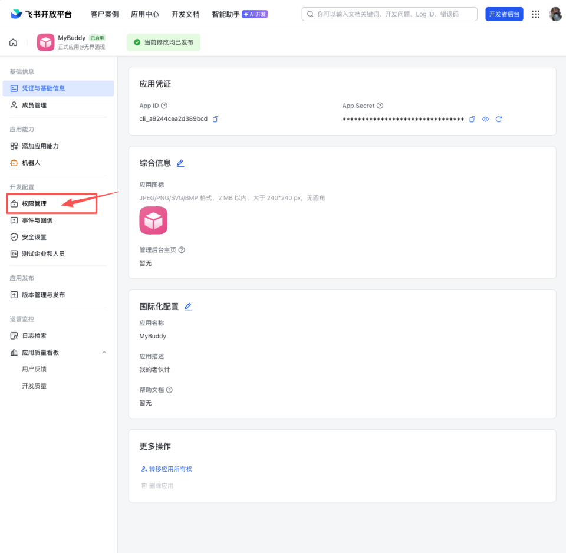This screenshot has height=553, width=566.
Task: Edit 国际化配置 via the pencil icon
Action: point(187,306)
